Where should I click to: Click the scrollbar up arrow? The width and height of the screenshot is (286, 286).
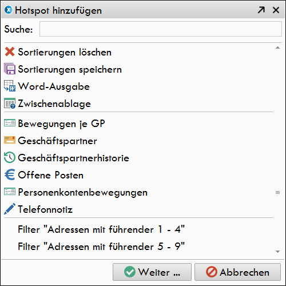277,47
